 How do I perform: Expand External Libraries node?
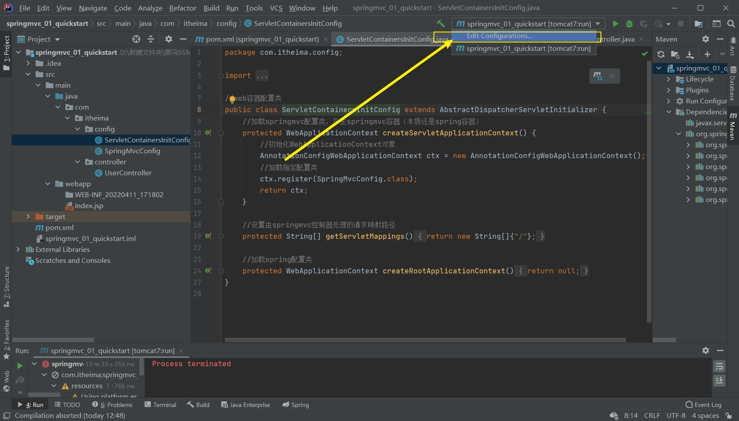point(18,249)
